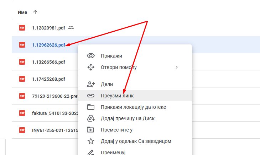
Task: Click the PDF icon of 1.17425268.pdf
Action: click(x=22, y=79)
